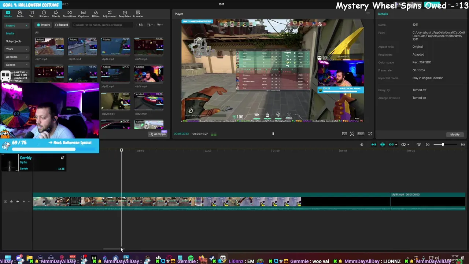Toggle the media grid view icon
The width and height of the screenshot is (469, 264).
(140, 25)
